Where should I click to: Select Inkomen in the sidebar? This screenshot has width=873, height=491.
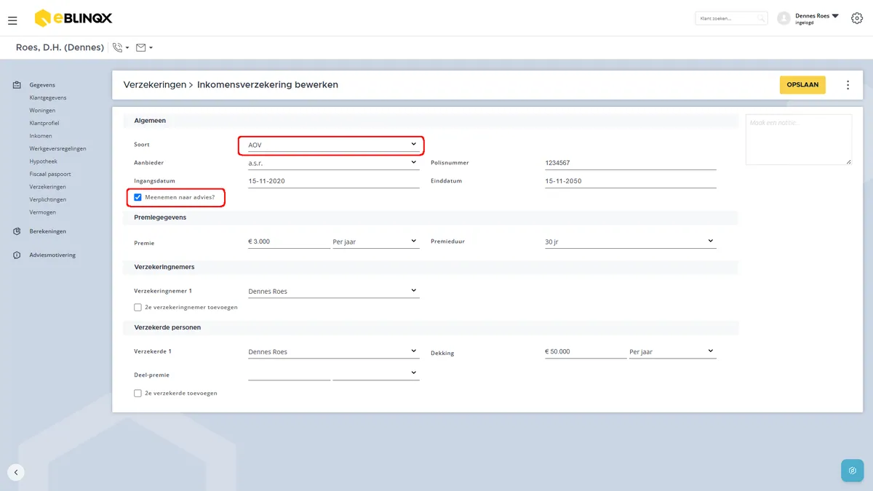pos(41,136)
